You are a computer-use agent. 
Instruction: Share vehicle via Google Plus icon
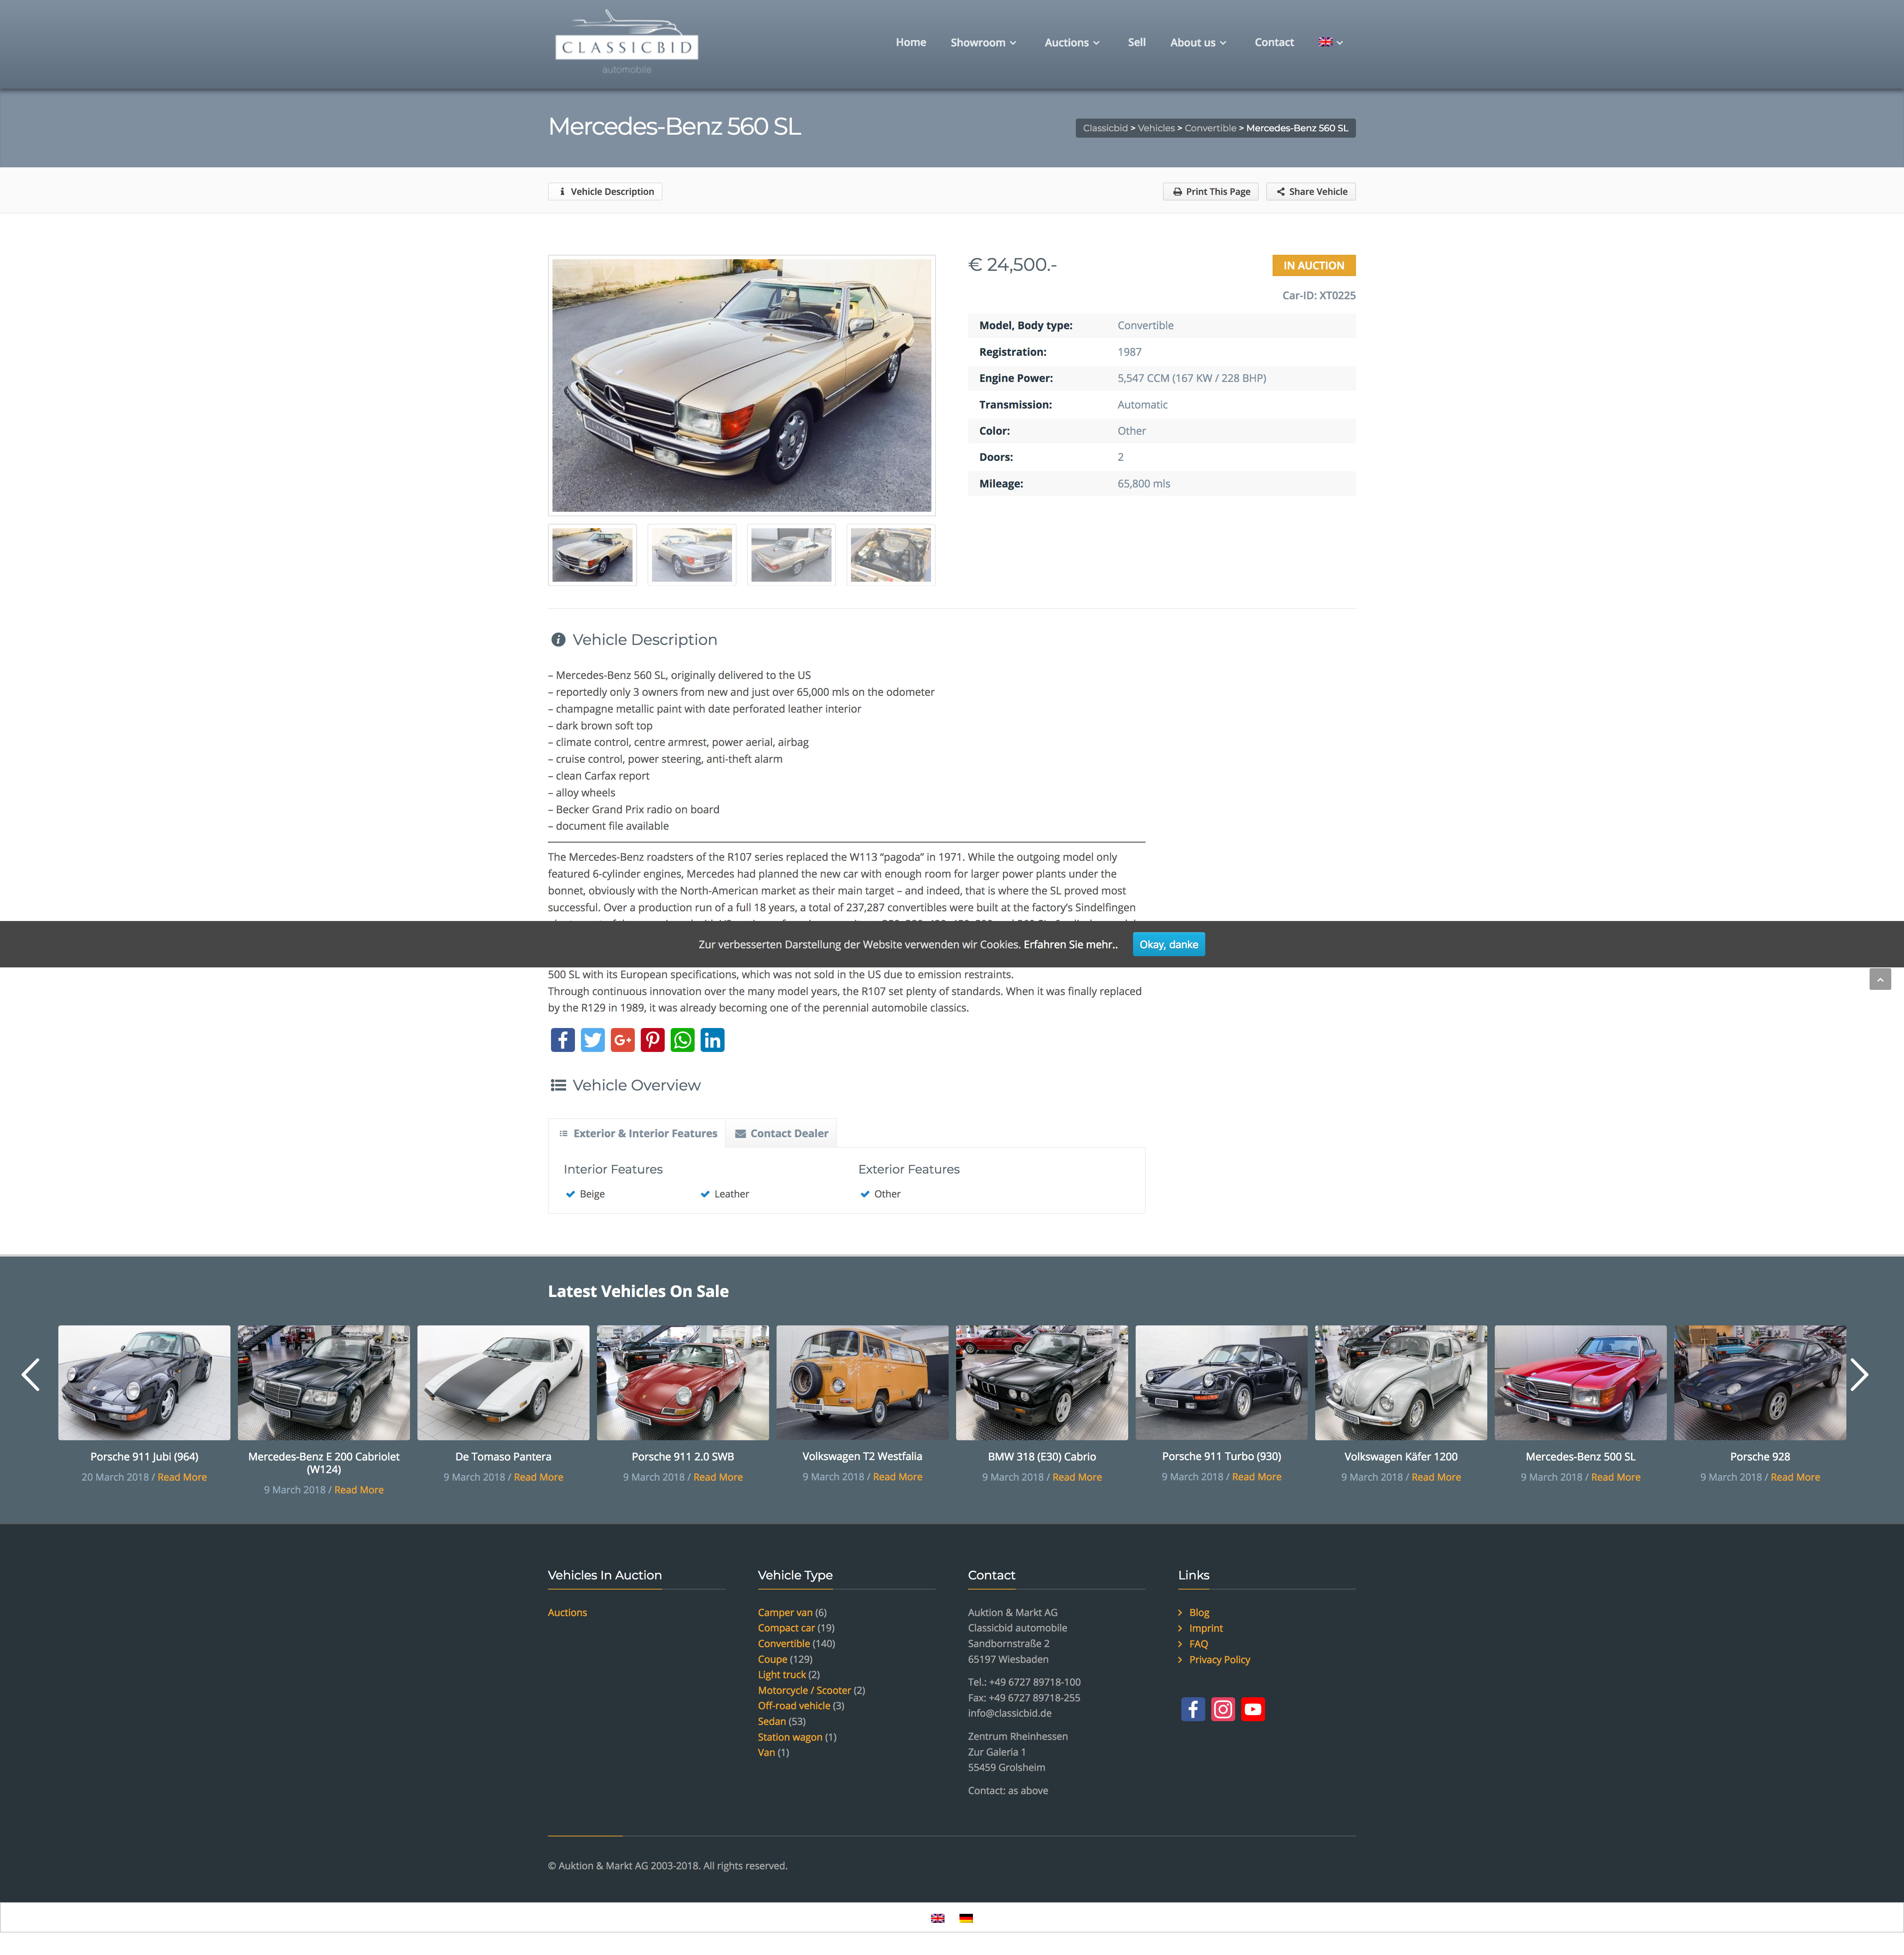pos(622,1040)
